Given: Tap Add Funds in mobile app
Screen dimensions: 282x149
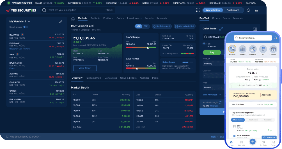Looking at the screenshot, I should [266, 95].
